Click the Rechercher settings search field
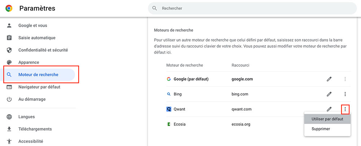361x146 pixels. pos(252,8)
